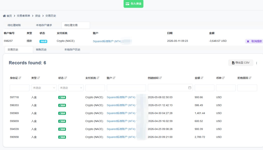Image resolution: width=263 pixels, height=150 pixels.
Task: Sort table by 类型 column icon
Action: pyautogui.click(x=39, y=78)
